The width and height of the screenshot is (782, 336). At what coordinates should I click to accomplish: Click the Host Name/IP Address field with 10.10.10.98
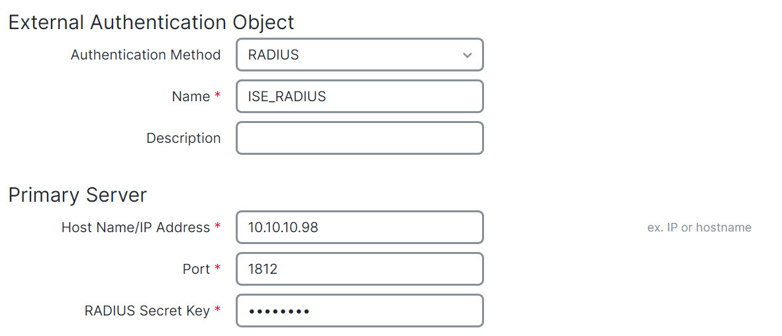(x=360, y=228)
